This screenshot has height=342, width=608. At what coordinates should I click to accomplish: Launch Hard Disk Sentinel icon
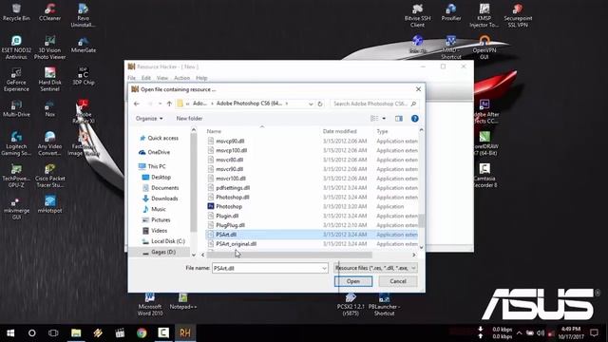tap(49, 80)
